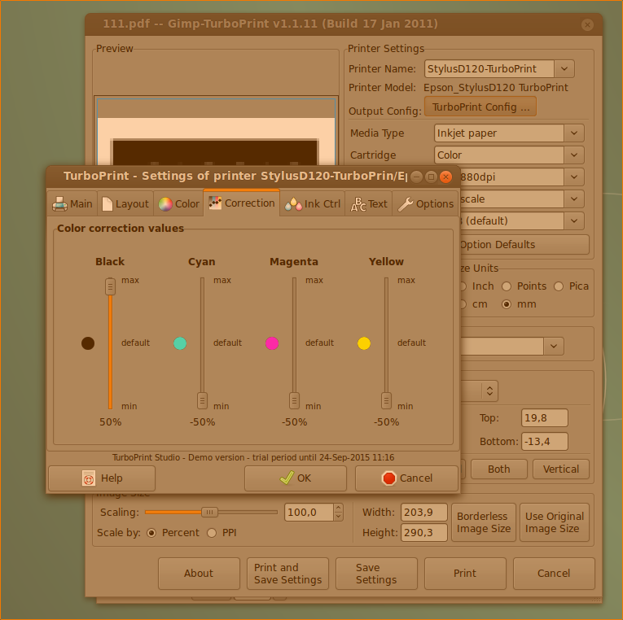The height and width of the screenshot is (620, 623).
Task: Cancel the TurboPrint settings dialog
Action: pos(407,478)
